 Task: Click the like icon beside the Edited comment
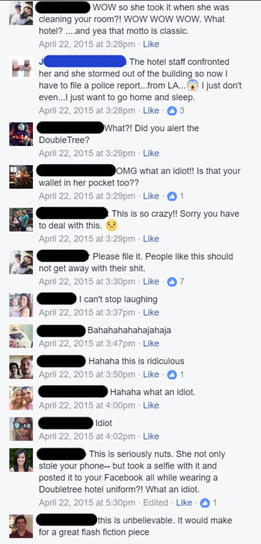click(x=205, y=503)
